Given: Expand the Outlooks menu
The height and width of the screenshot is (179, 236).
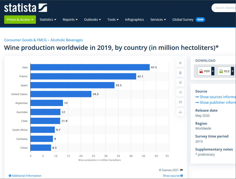Looking at the screenshot, I should 93,20.
